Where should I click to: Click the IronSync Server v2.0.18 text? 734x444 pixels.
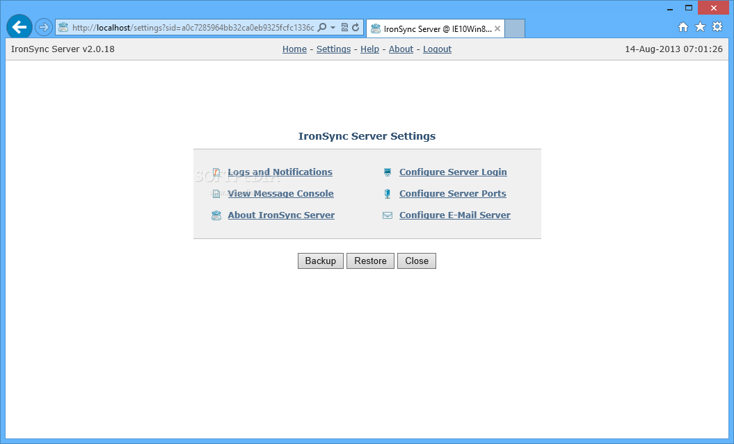(x=63, y=49)
